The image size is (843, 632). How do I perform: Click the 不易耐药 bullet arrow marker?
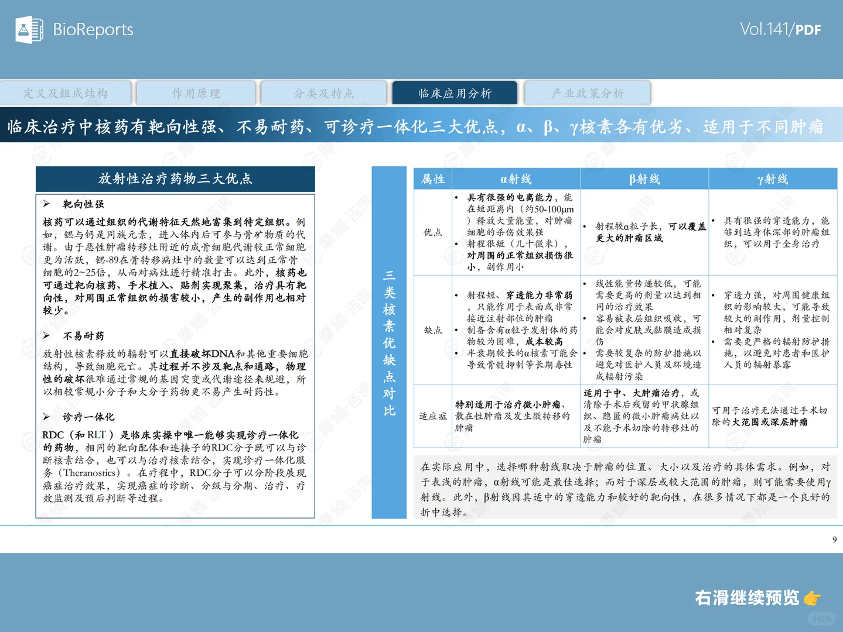tap(46, 336)
